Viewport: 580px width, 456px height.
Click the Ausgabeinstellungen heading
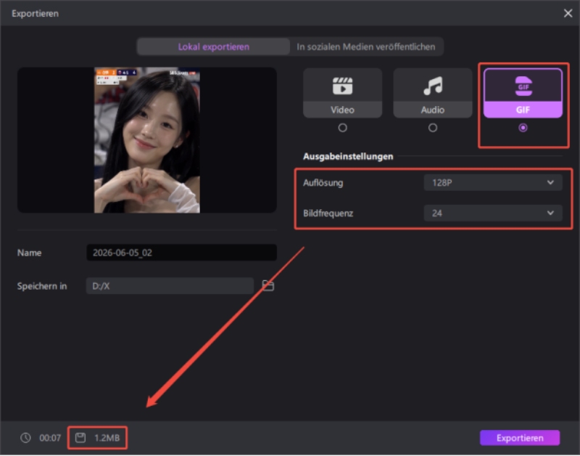click(348, 156)
